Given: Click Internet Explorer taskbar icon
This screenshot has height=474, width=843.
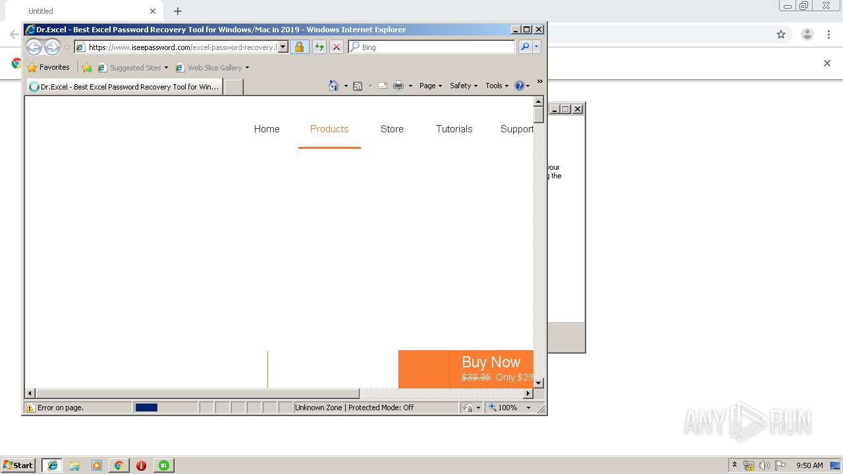Looking at the screenshot, I should coord(52,465).
